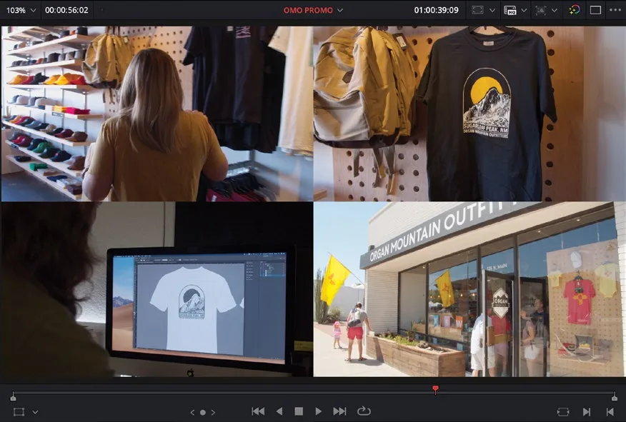
Task: Toggle loop playback
Action: [364, 411]
